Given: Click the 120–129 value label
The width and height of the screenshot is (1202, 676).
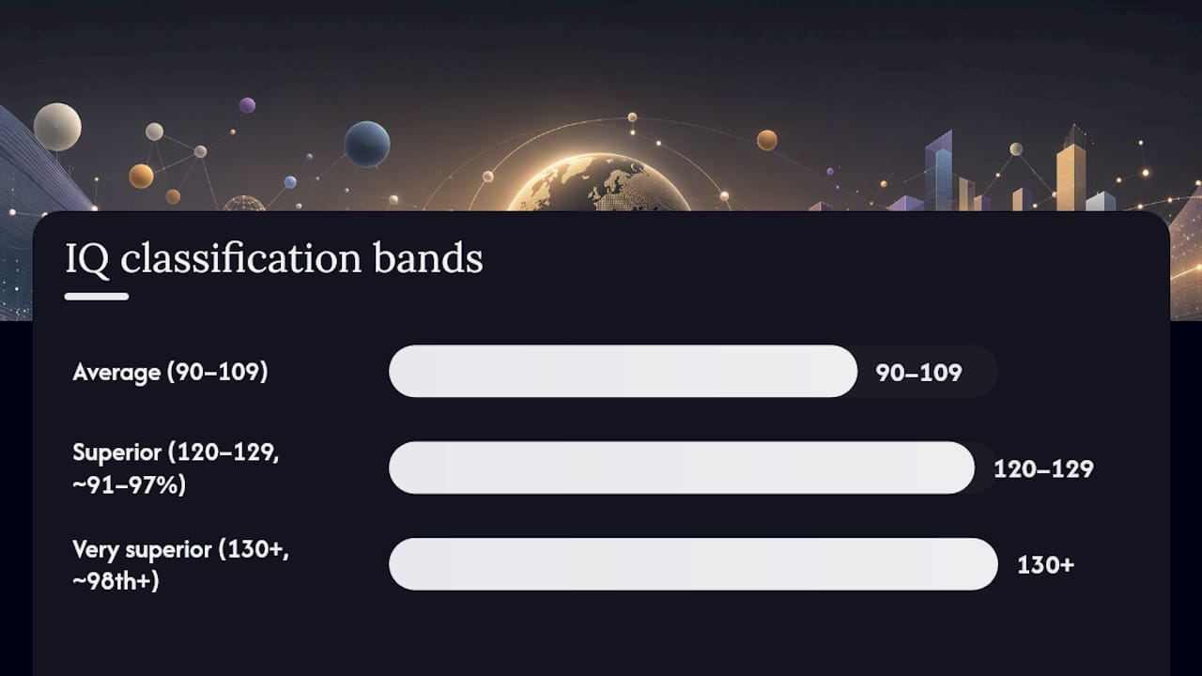Looking at the screenshot, I should tap(1043, 469).
